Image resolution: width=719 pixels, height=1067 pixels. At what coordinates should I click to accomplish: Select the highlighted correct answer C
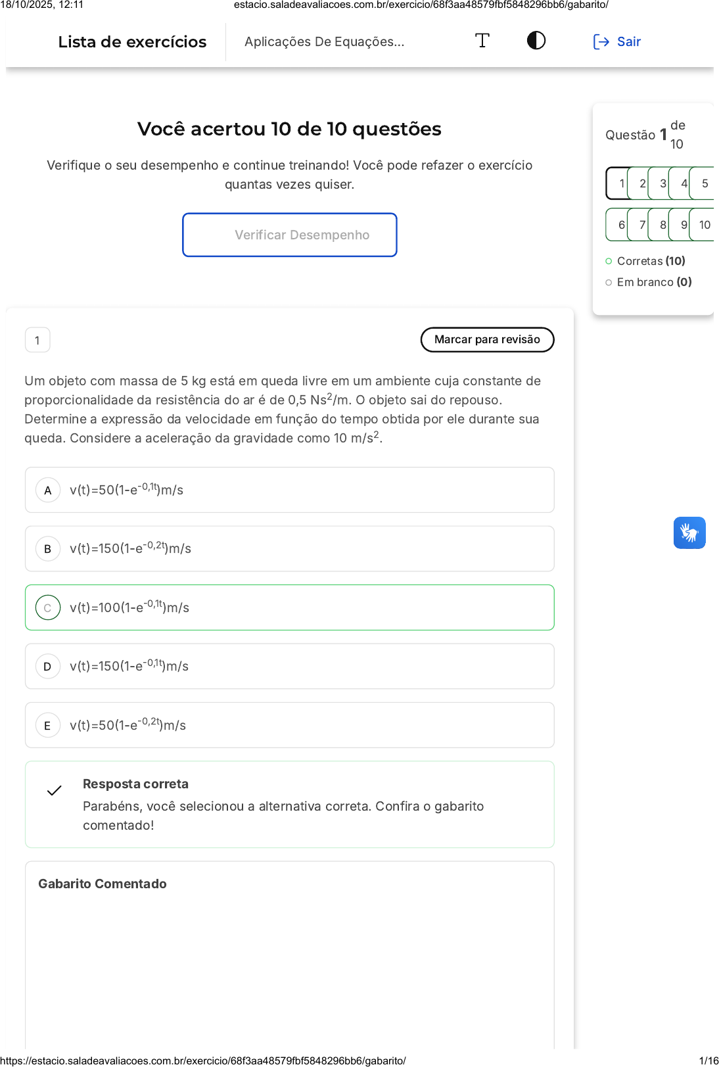pyautogui.click(x=289, y=607)
